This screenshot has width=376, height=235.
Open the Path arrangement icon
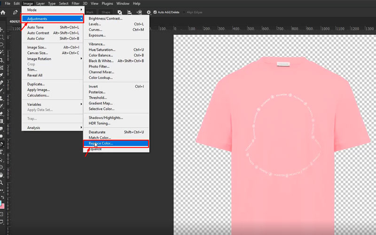pyautogui.click(x=139, y=12)
